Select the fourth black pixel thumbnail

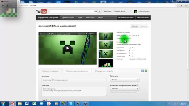pyautogui.click(x=106, y=63)
